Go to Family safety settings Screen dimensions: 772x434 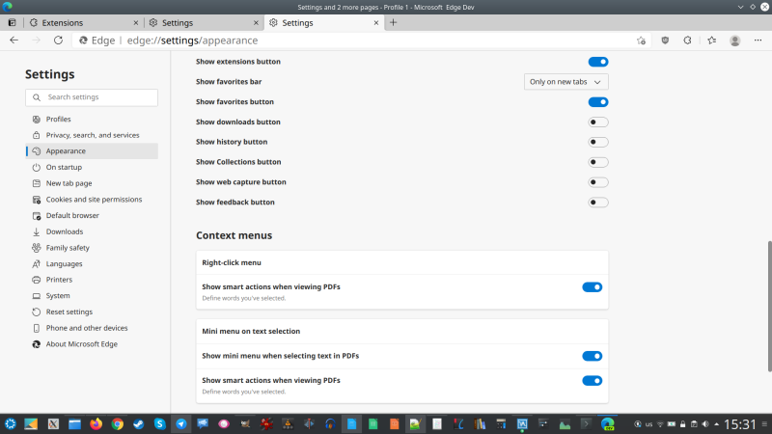click(x=92, y=248)
